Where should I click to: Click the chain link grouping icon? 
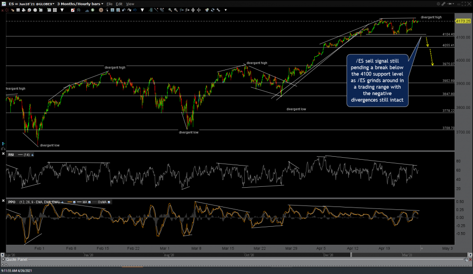(x=443, y=4)
